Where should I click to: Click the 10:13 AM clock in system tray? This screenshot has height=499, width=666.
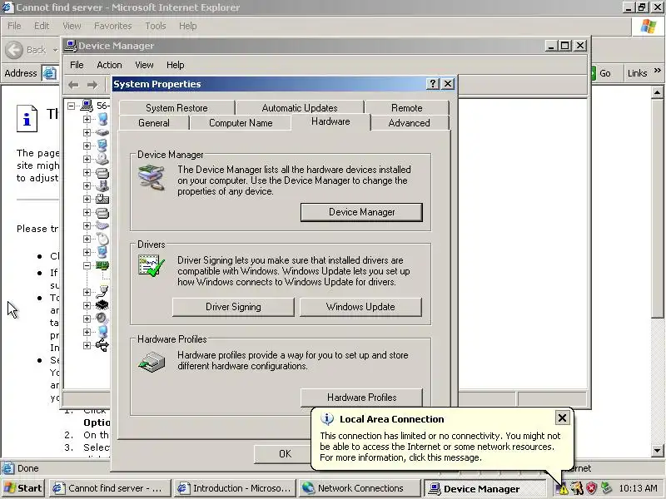tap(638, 488)
